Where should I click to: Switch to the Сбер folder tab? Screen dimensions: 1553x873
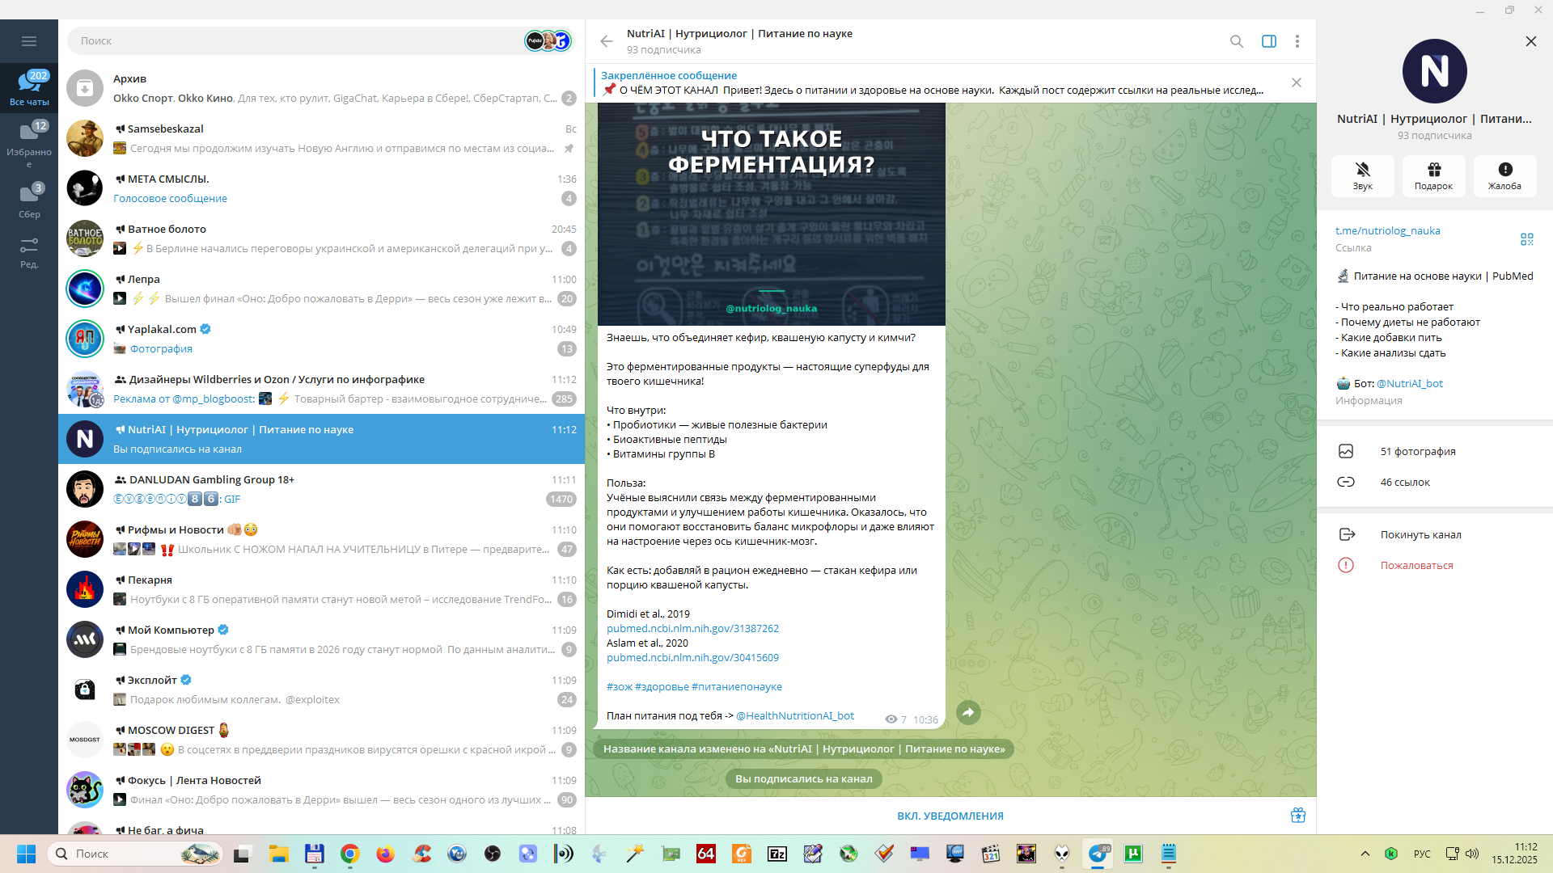(29, 200)
